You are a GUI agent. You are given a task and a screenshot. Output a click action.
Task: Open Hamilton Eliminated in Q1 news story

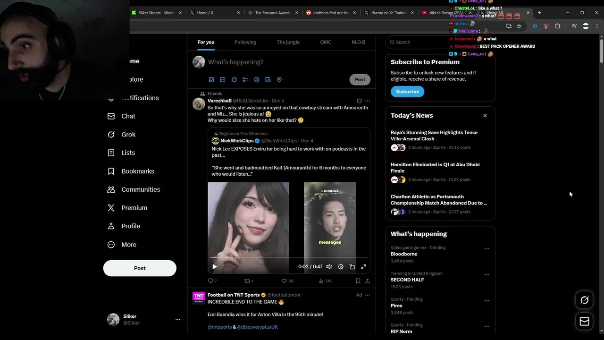click(x=440, y=173)
